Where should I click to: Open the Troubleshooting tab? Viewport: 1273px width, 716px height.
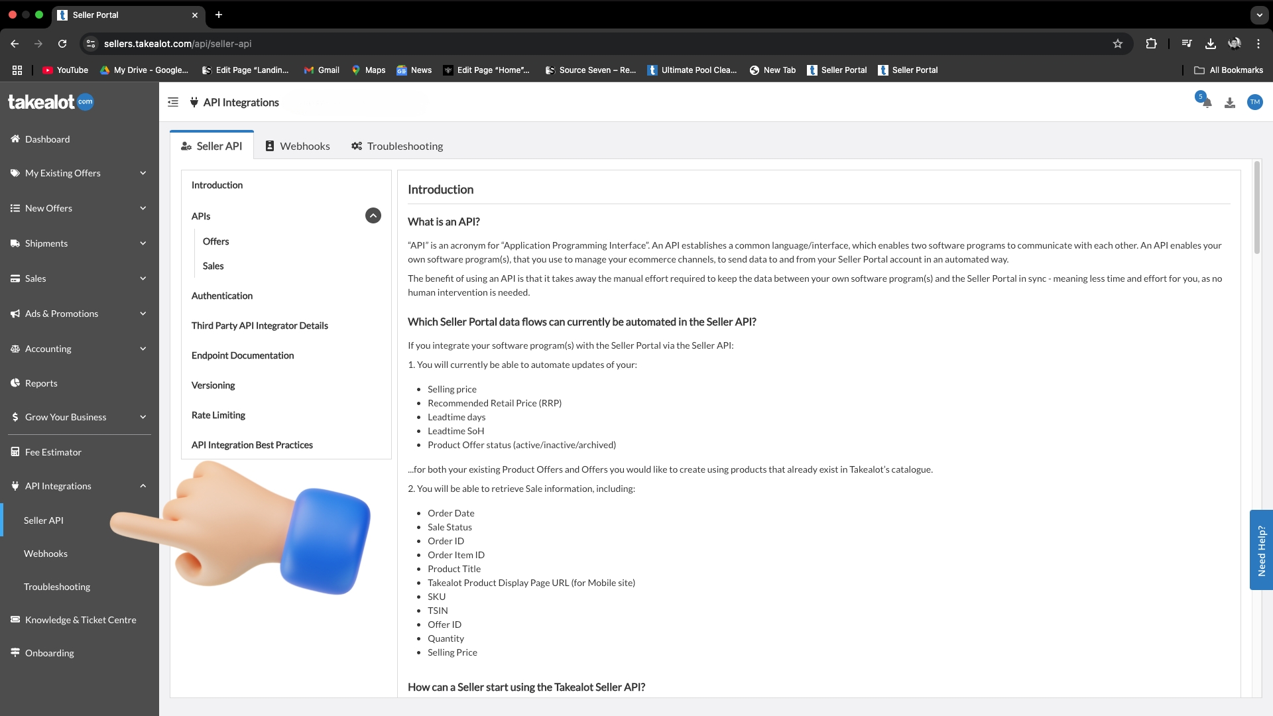coord(396,146)
